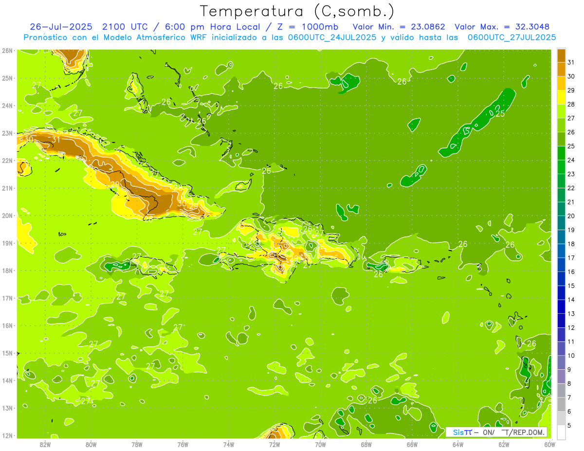Click color bar segment between 30 and 31

click(561, 69)
